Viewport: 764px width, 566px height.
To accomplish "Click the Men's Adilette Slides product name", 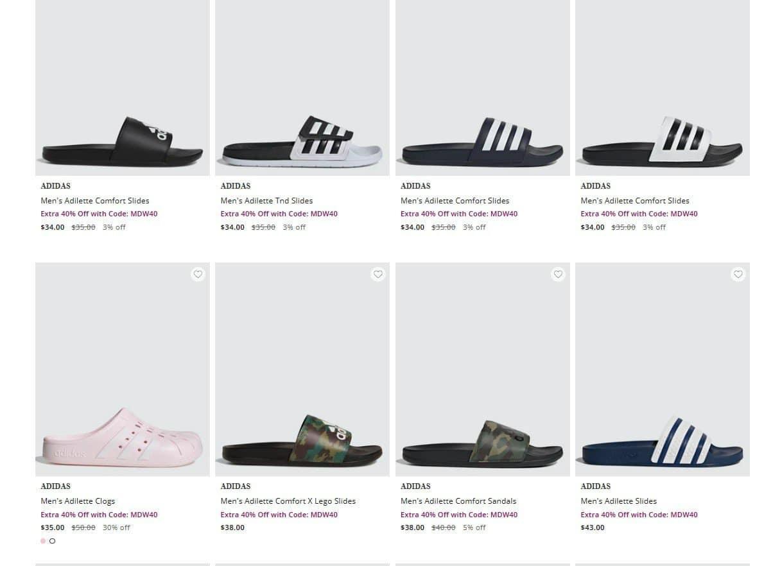I will tap(618, 501).
